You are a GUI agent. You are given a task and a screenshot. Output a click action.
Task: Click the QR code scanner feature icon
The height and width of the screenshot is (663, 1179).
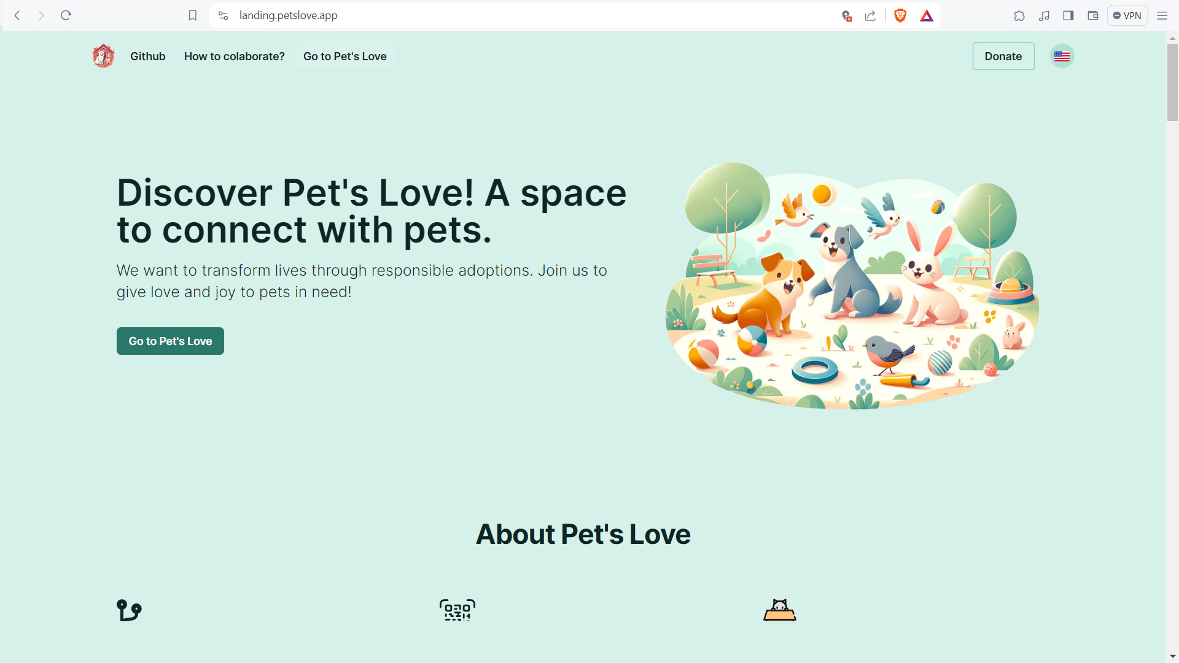click(x=457, y=610)
